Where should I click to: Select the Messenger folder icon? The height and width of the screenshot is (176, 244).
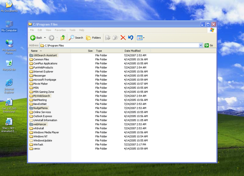[x=31, y=75]
